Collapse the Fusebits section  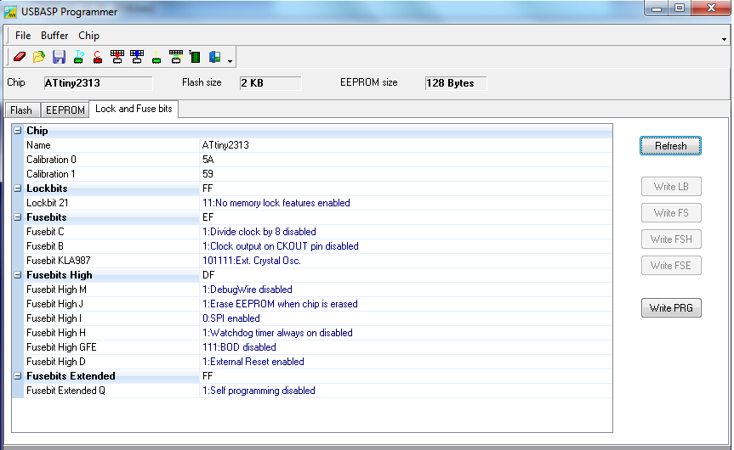(x=18, y=217)
